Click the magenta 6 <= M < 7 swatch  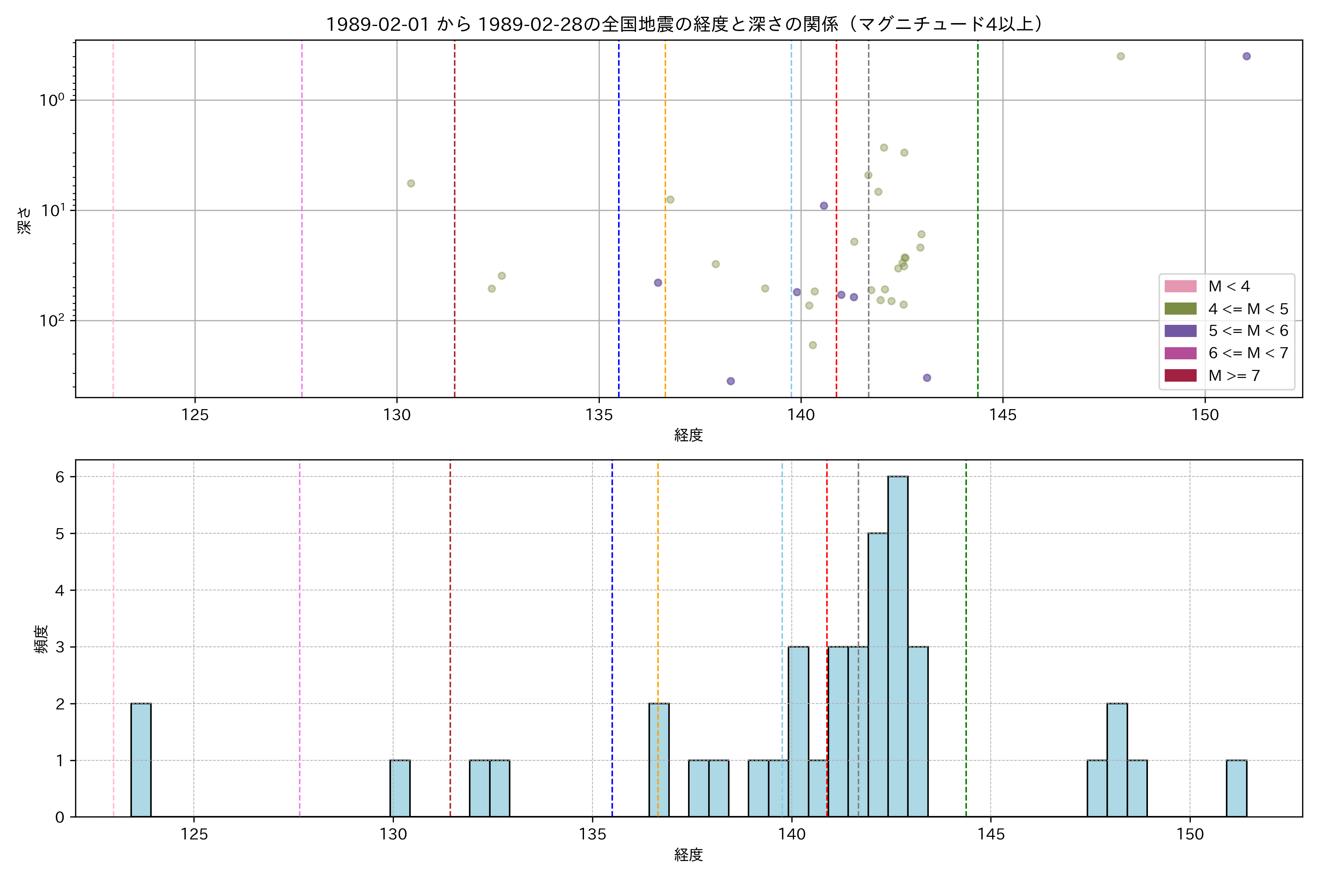click(1181, 353)
